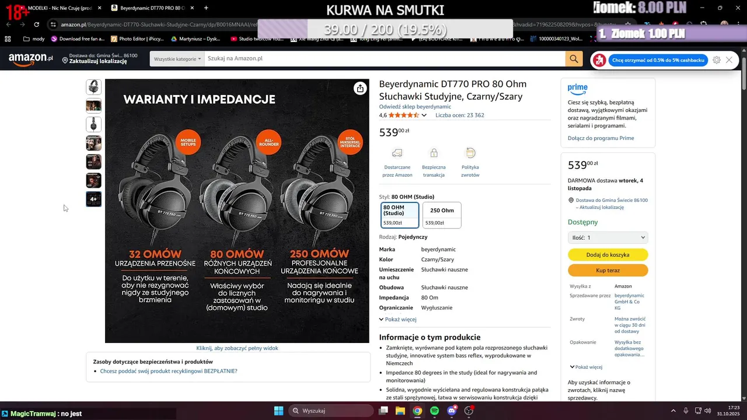The image size is (747, 420).
Task: Show hidden system tray icons
Action: (673, 411)
